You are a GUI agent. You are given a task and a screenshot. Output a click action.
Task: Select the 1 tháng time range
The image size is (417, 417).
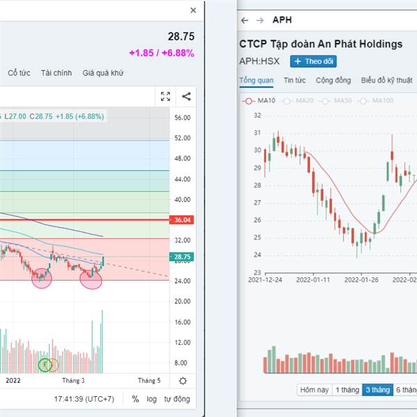346,390
